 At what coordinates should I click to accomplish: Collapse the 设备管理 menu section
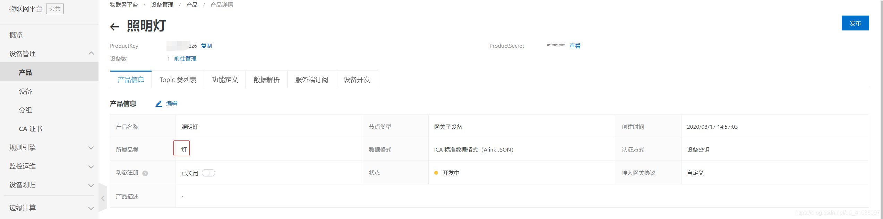[x=91, y=53]
